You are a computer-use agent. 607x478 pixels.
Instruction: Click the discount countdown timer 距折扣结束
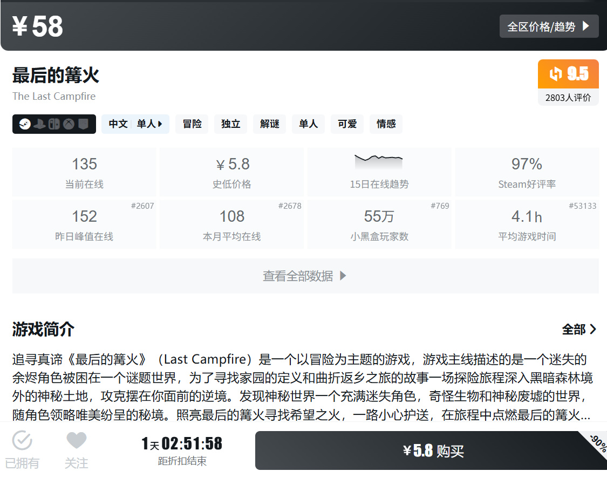tap(182, 451)
